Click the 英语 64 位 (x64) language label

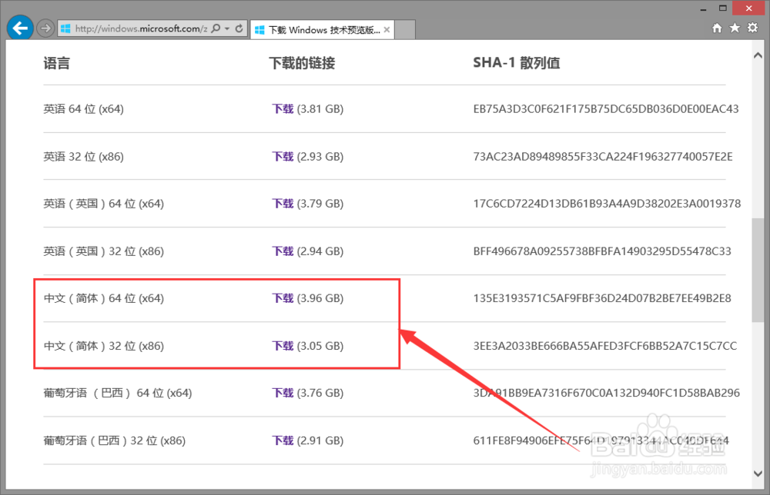click(x=83, y=109)
